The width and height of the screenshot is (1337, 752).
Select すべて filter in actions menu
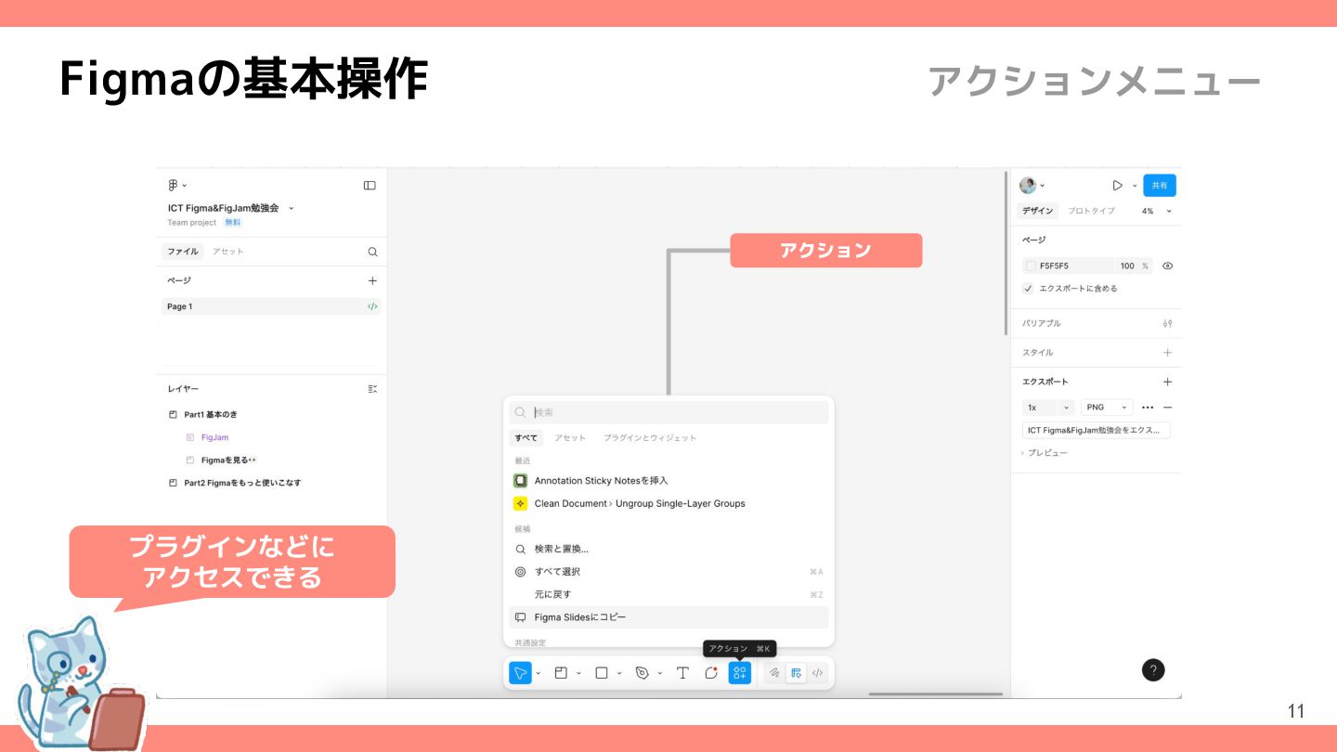point(526,438)
